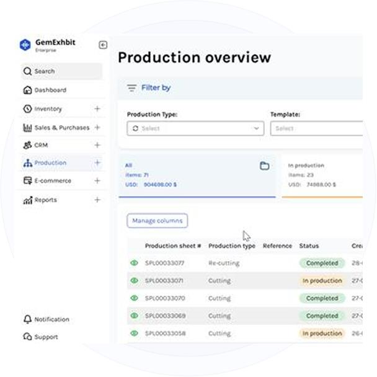377x377 pixels.
Task: Click the Notification bell icon
Action: (27, 319)
